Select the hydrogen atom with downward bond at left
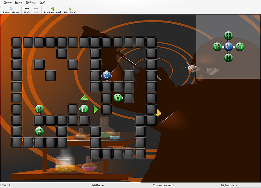This screenshot has height=188, width=261. pos(39,109)
